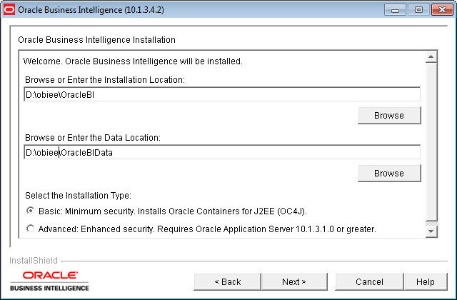Screen dimensions: 457x300
Task: Select the Basic installation type radio button
Action: tap(30, 211)
